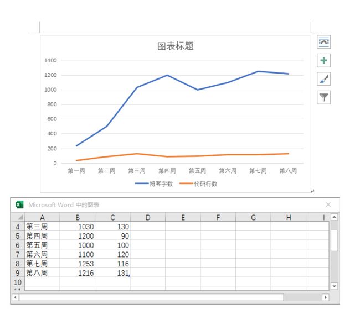
Task: Click the horizontal scrollbar thumb
Action: [x=151, y=297]
